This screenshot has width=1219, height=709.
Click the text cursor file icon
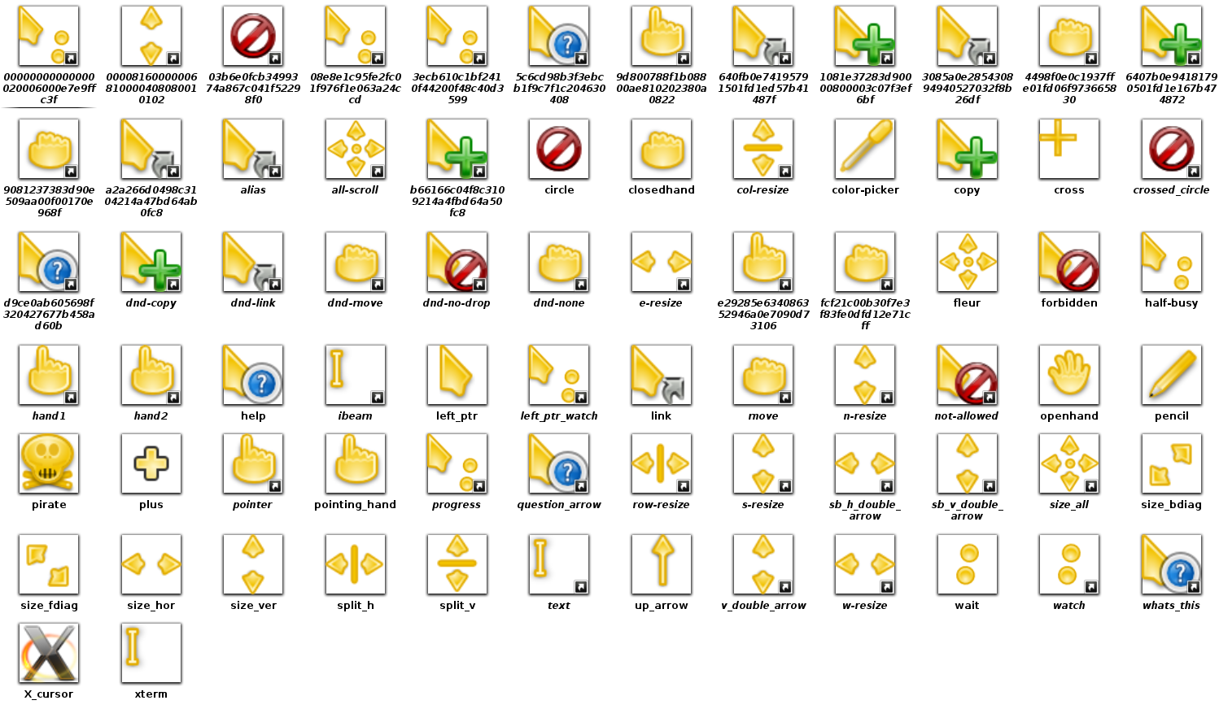[x=559, y=564]
